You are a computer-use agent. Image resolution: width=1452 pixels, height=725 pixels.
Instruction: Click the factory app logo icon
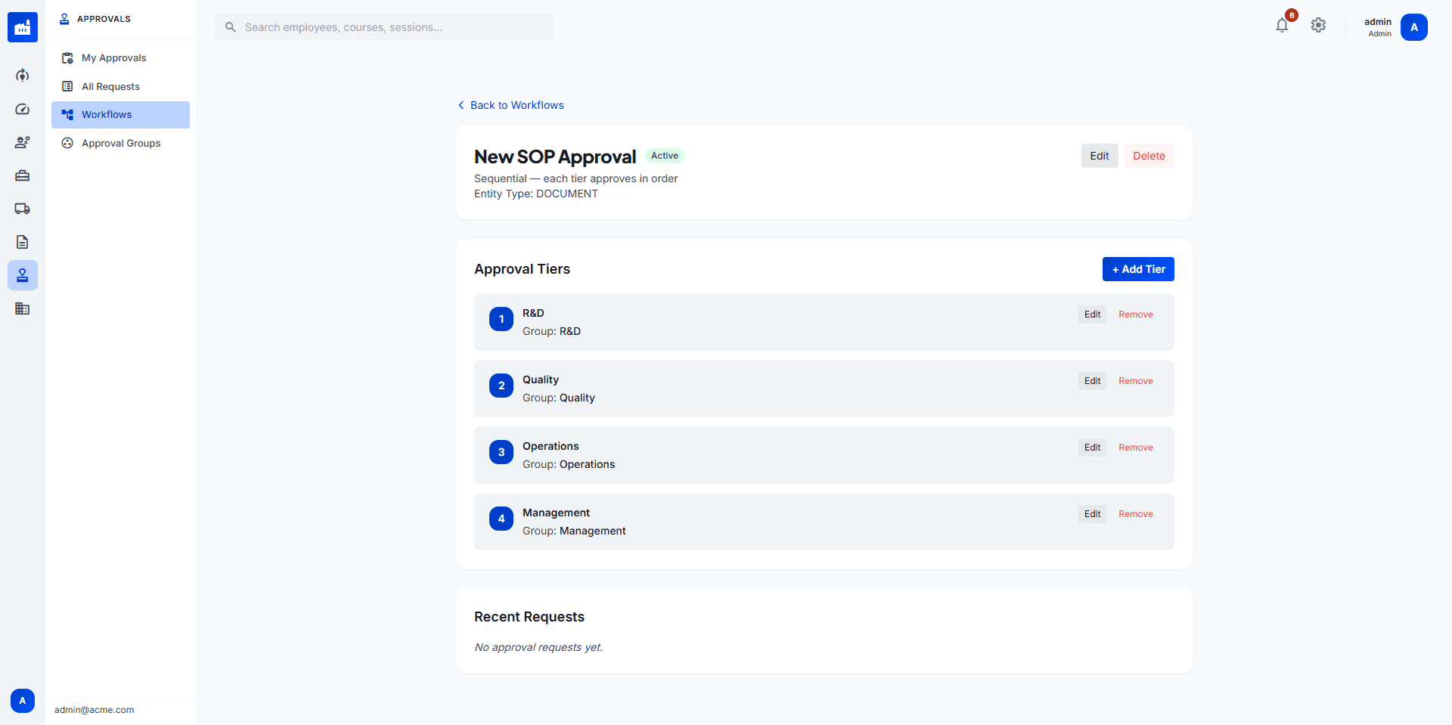(x=23, y=27)
